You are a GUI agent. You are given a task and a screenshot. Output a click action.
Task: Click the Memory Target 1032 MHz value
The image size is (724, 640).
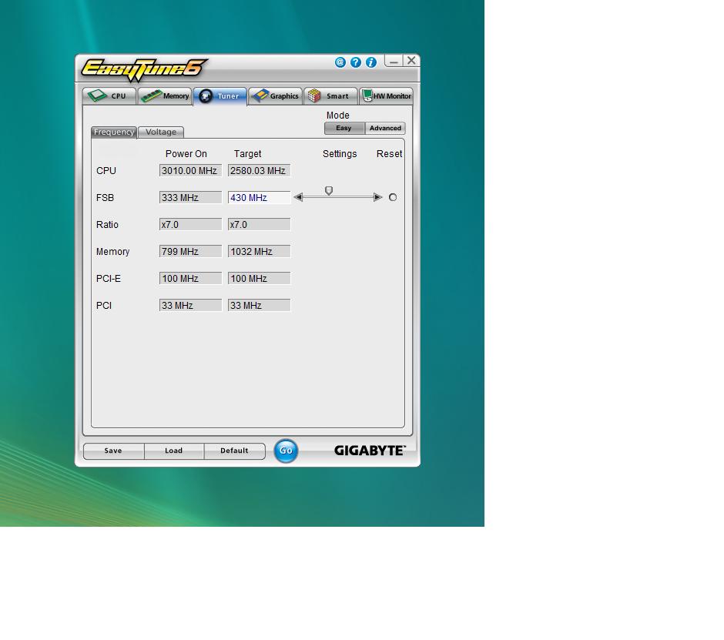[x=259, y=252]
